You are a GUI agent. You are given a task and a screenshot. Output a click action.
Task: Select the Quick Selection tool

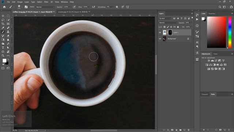8,20
